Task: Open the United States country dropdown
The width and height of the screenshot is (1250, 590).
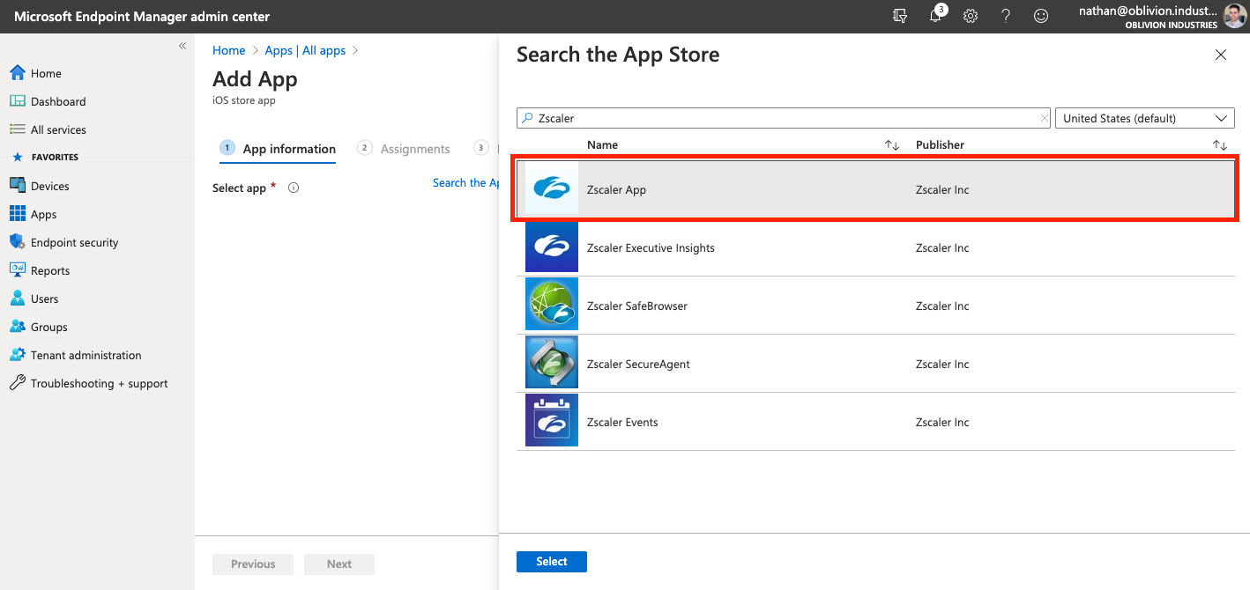Action: (1144, 118)
